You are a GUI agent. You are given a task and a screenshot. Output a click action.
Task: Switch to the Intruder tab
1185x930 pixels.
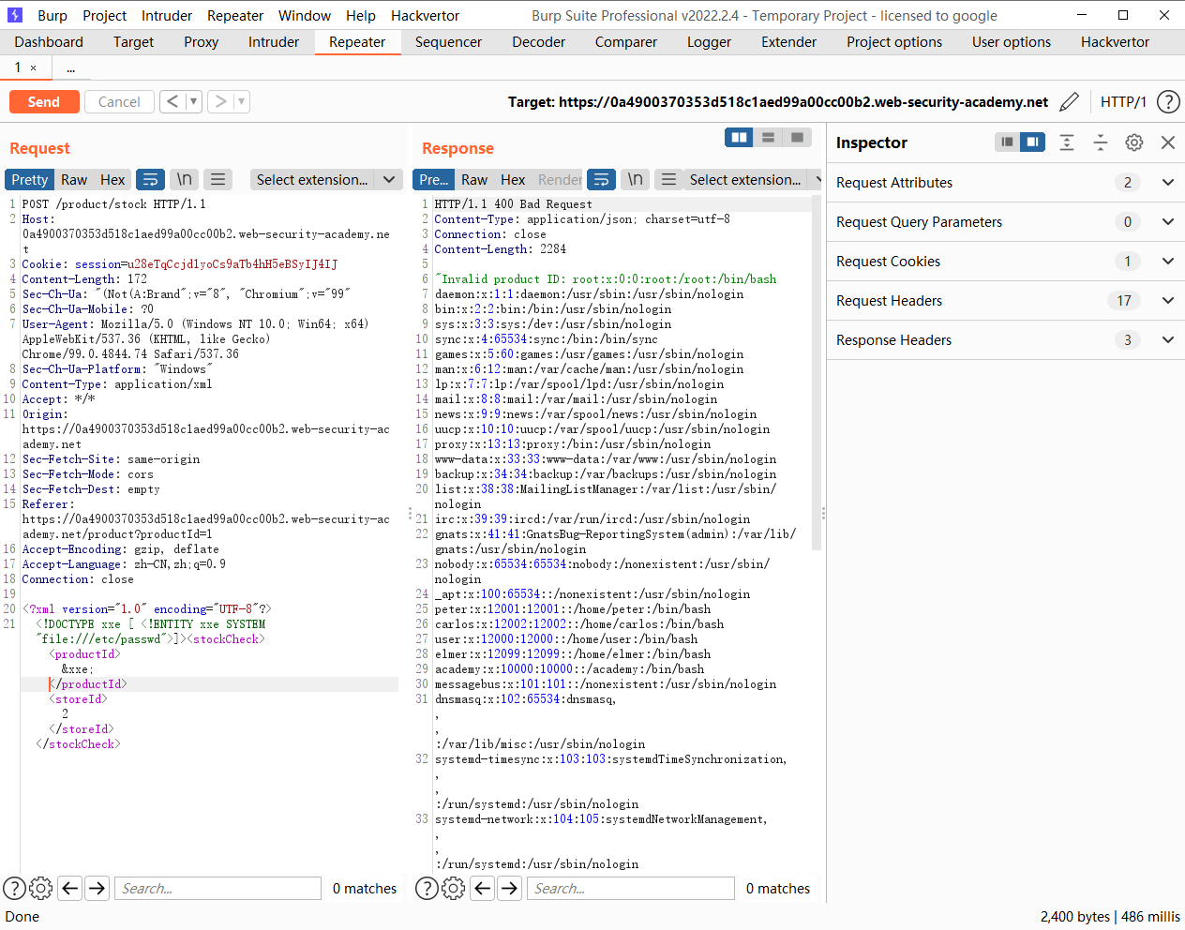(274, 41)
